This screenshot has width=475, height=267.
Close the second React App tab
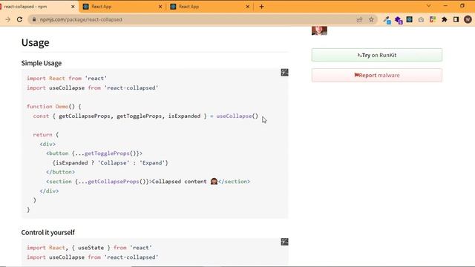click(x=160, y=7)
